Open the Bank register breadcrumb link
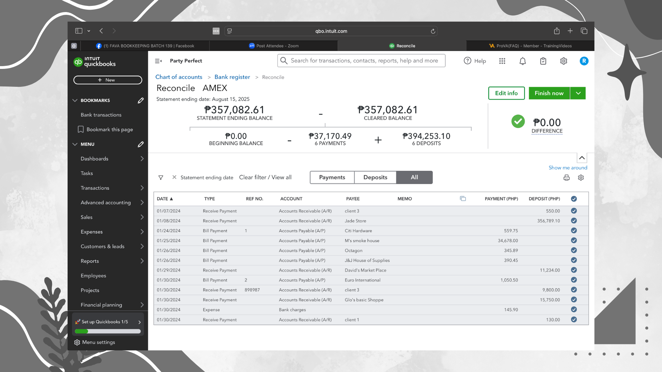 (232, 77)
